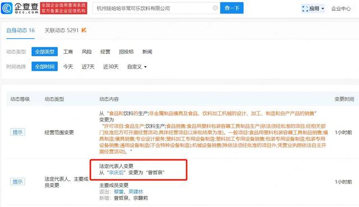Filter dynamics by 新闻

(x=147, y=52)
